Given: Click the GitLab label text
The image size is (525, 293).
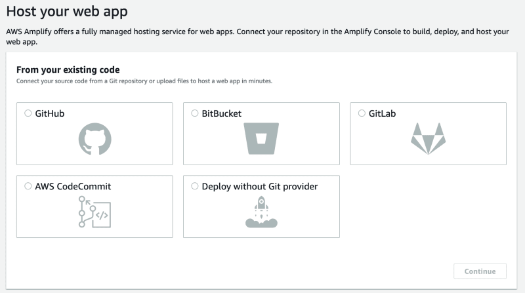Looking at the screenshot, I should click(382, 113).
